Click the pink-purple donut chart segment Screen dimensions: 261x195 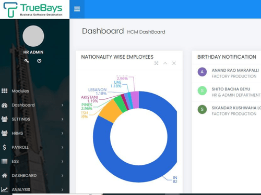click(135, 100)
